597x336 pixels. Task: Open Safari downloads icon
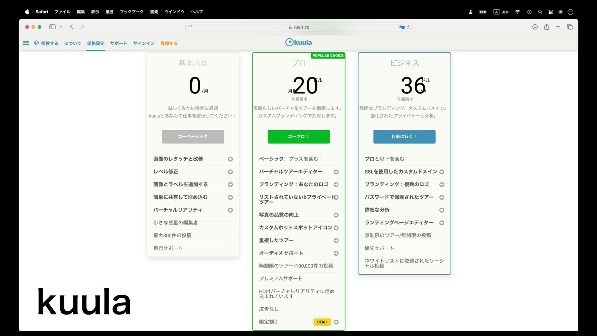click(535, 27)
